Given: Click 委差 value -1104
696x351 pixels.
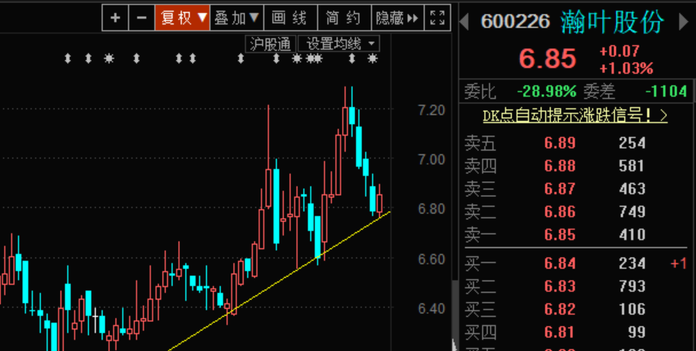Looking at the screenshot, I should click(665, 92).
